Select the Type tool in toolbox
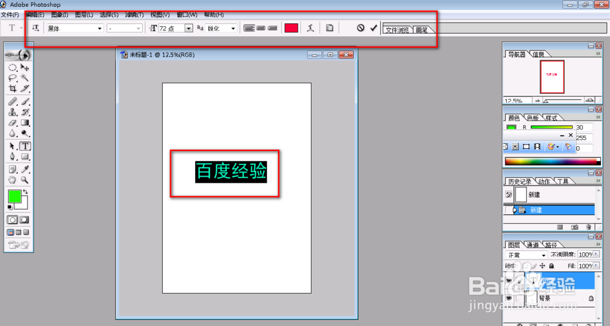 (x=25, y=146)
